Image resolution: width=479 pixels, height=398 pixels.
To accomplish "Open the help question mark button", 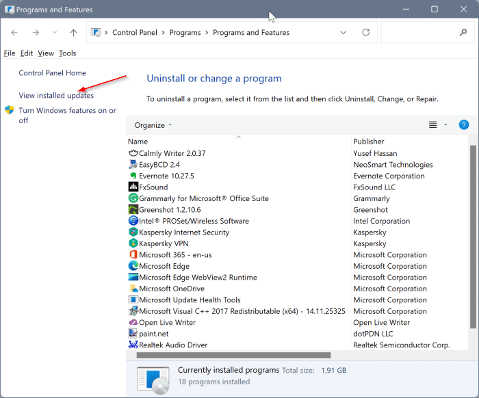I will (x=463, y=125).
